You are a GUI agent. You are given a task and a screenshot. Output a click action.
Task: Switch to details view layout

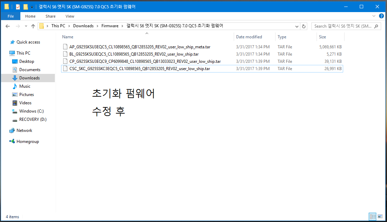tap(373, 216)
